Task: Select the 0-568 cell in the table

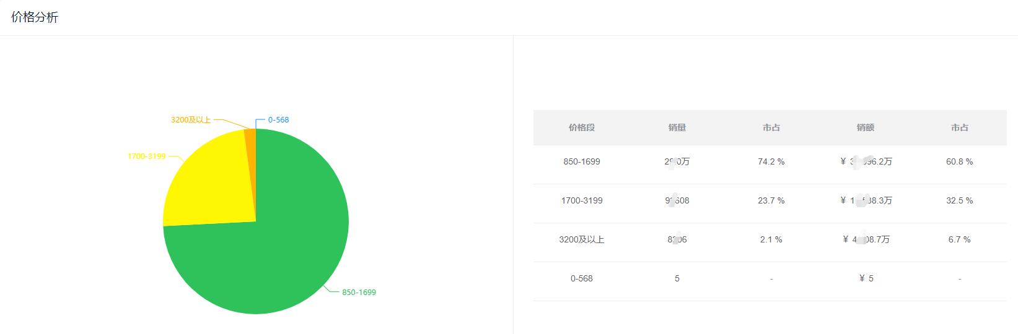Action: click(x=581, y=279)
